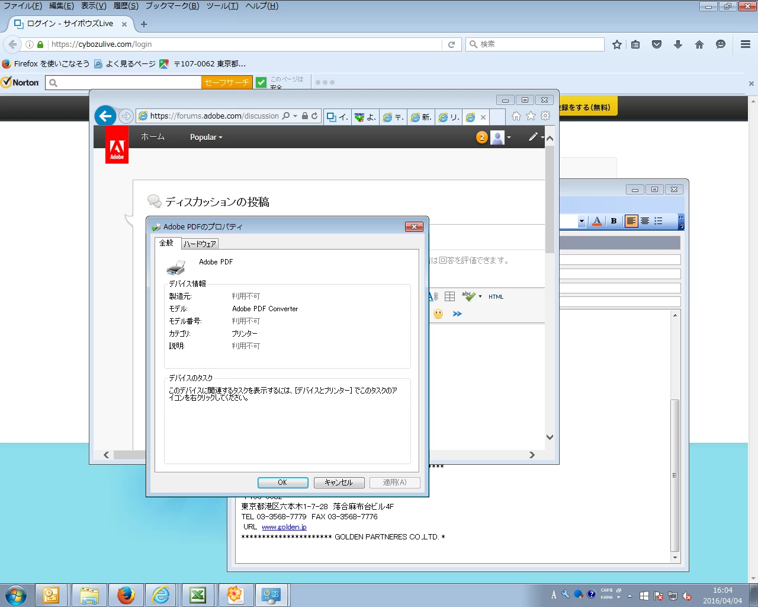Open the IE address bar dropdown arrow
Image resolution: width=758 pixels, height=607 pixels.
[295, 116]
